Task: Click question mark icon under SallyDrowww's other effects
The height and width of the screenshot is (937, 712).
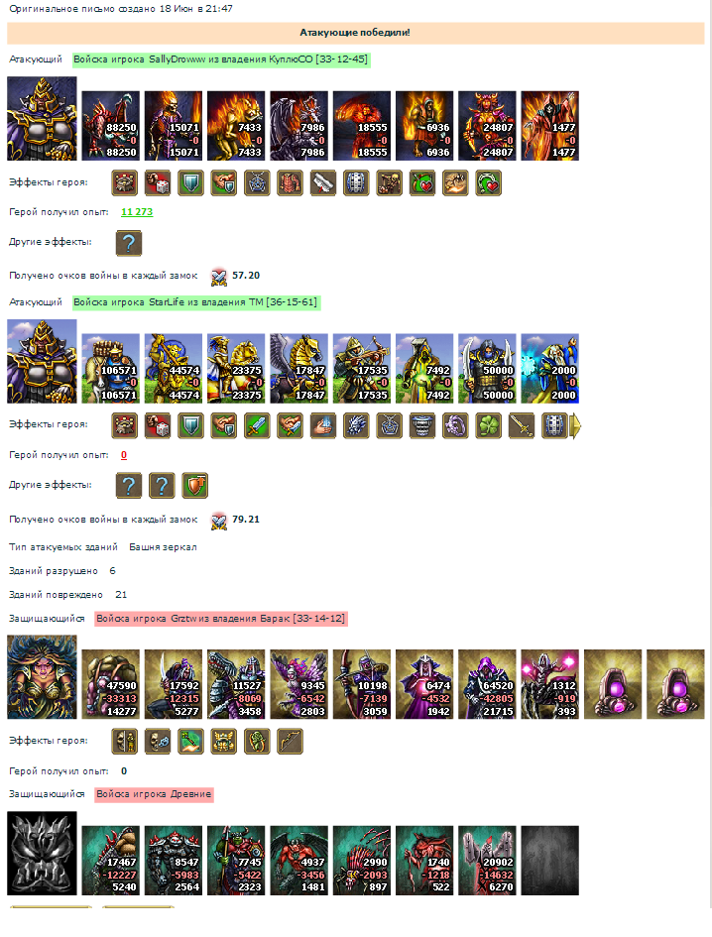Action: point(129,243)
